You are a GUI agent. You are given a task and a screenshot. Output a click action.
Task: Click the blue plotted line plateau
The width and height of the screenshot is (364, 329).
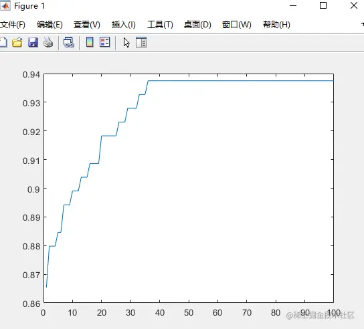(x=241, y=81)
